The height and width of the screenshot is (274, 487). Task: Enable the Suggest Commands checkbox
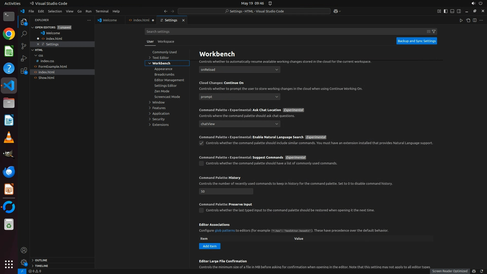tap(201, 163)
